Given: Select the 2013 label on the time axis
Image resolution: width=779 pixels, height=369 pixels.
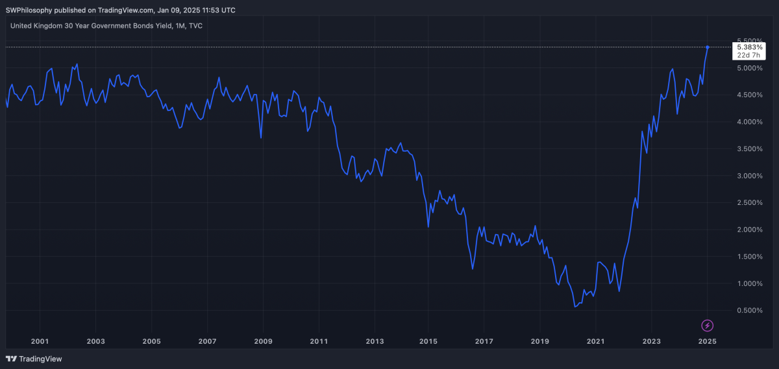Looking at the screenshot, I should click(x=373, y=341).
